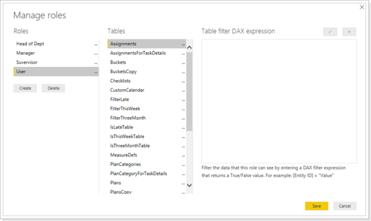Viewport: 371px width, 221px height.
Task: Click the Delete role button
Action: click(x=54, y=88)
